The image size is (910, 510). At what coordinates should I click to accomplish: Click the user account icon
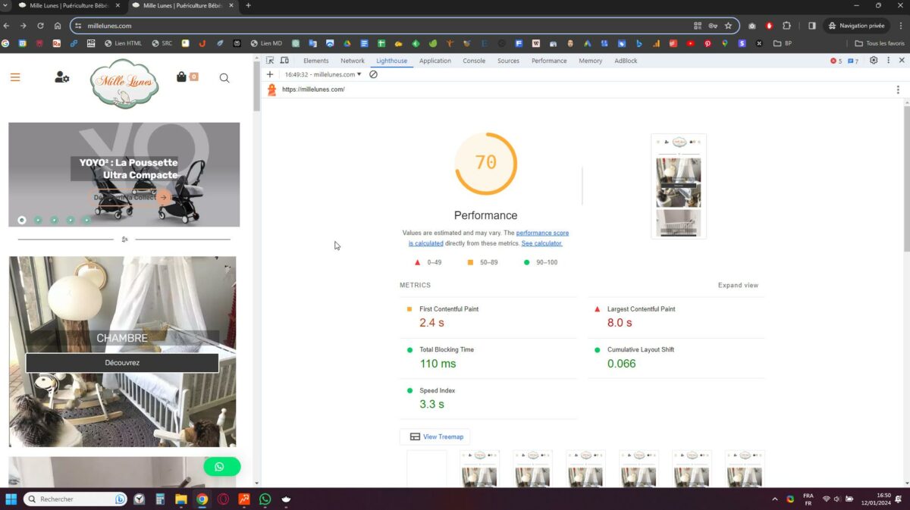[x=61, y=77]
